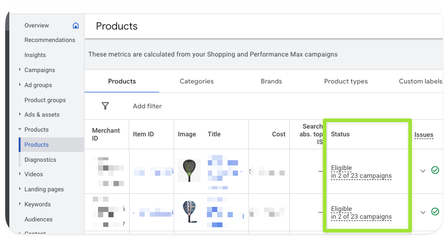This screenshot has width=448, height=239.
Task: Sort by the Cost column header
Action: [278, 134]
